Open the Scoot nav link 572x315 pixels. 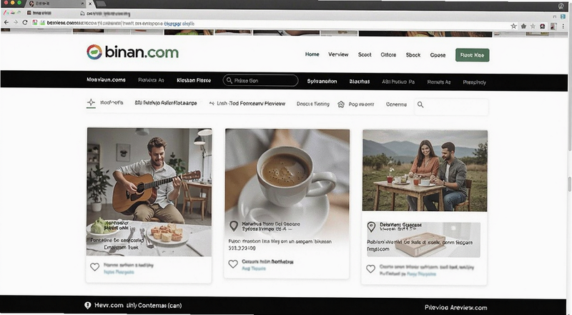tap(365, 54)
